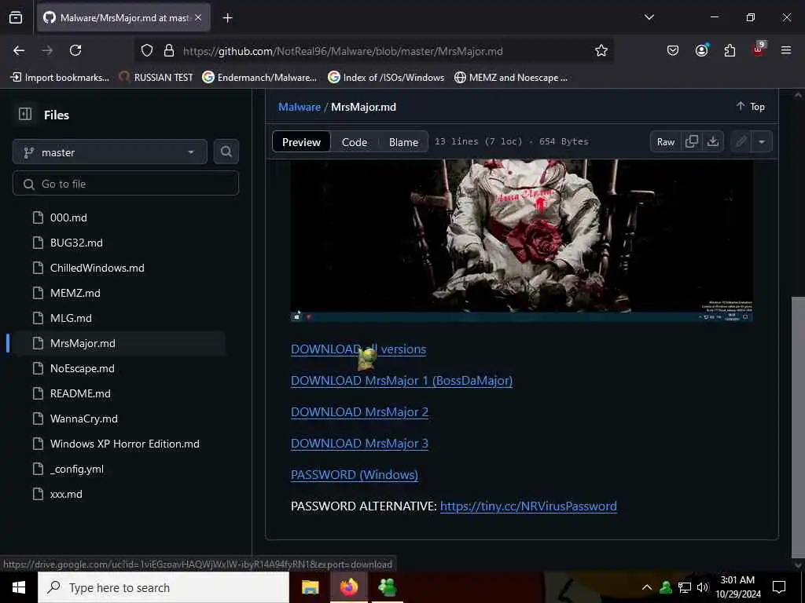Switch to Preview view
Screen dimensions: 805x603
tap(301, 142)
